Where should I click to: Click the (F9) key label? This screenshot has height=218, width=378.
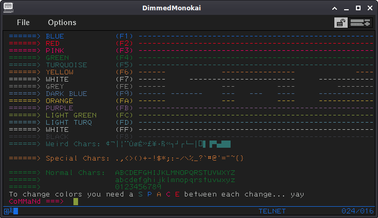[124, 94]
